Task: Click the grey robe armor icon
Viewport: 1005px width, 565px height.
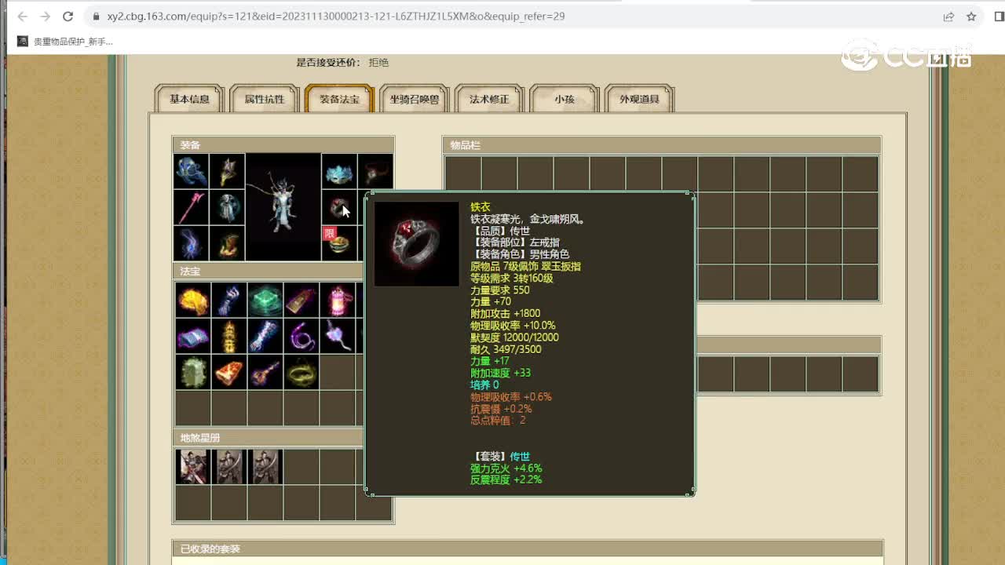Action: [228, 207]
